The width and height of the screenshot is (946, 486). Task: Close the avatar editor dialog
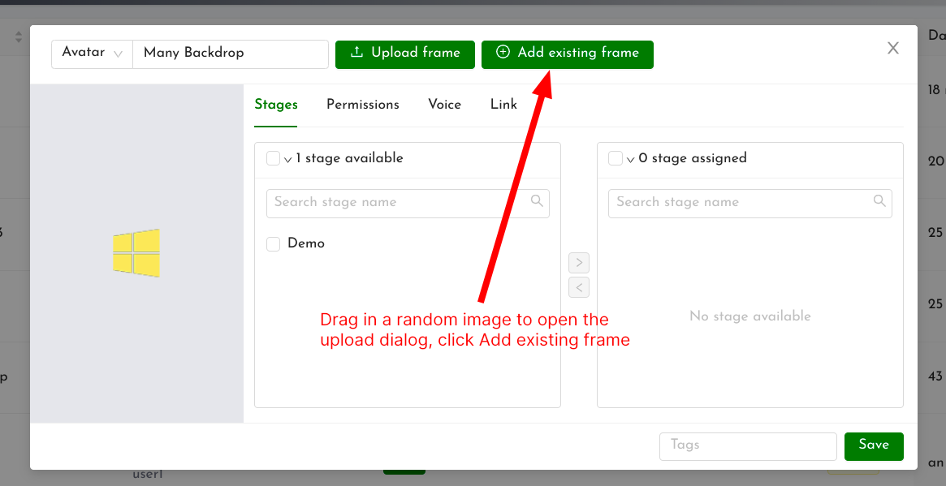893,48
